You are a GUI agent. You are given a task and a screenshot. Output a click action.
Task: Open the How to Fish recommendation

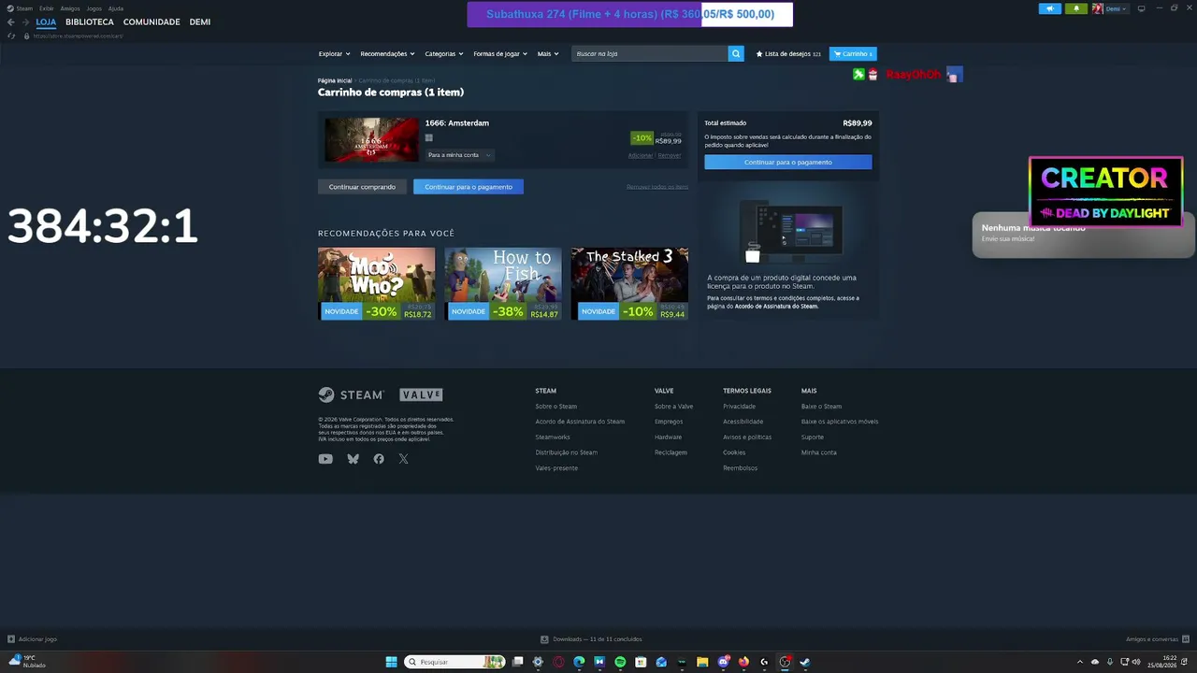[x=503, y=283]
